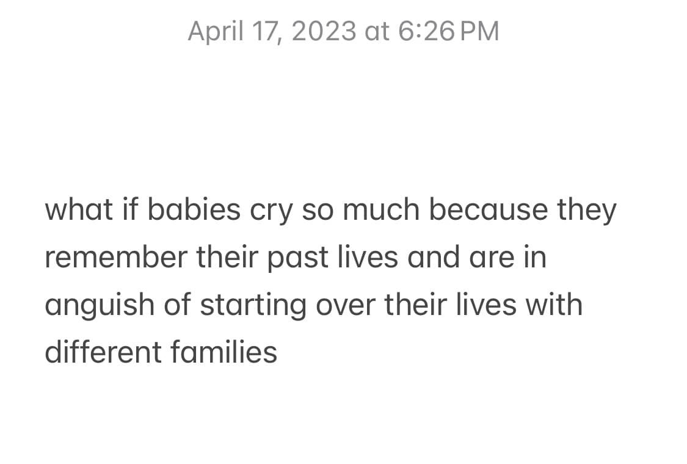Tap blank space between date and note text
Screen dimensions: 687x464
[343, 118]
